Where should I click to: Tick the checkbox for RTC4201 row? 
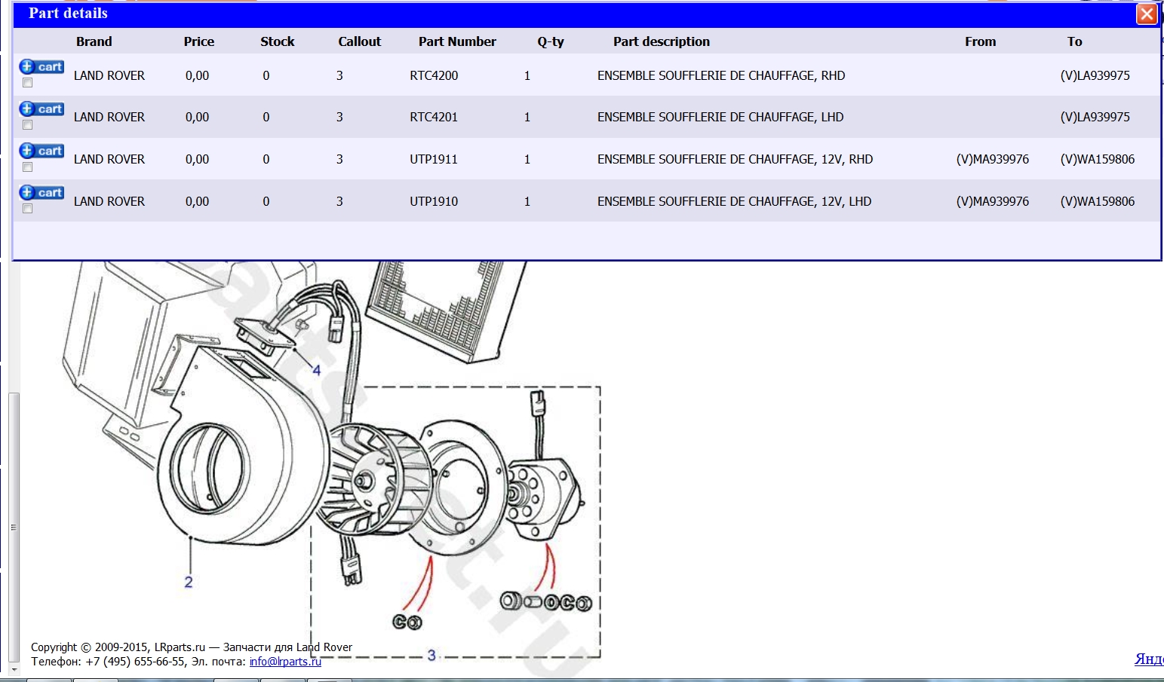pyautogui.click(x=28, y=125)
